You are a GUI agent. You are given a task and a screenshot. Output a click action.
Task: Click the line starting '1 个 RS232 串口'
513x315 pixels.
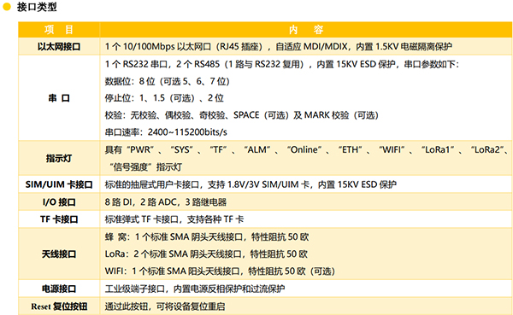[x=281, y=64]
